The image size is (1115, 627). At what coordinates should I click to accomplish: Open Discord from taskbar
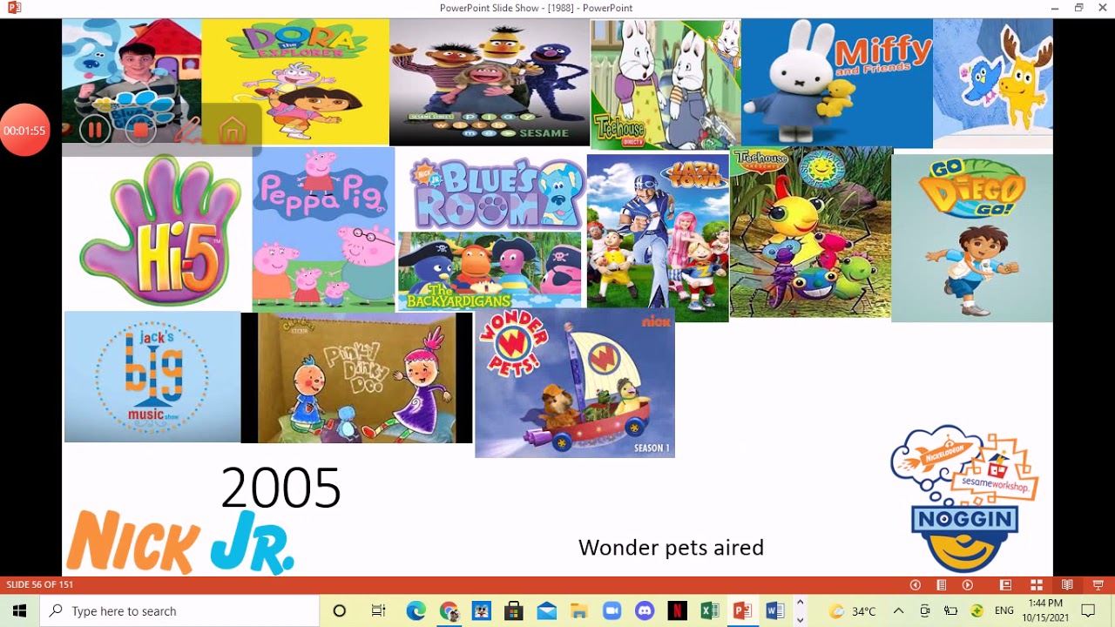coord(645,611)
